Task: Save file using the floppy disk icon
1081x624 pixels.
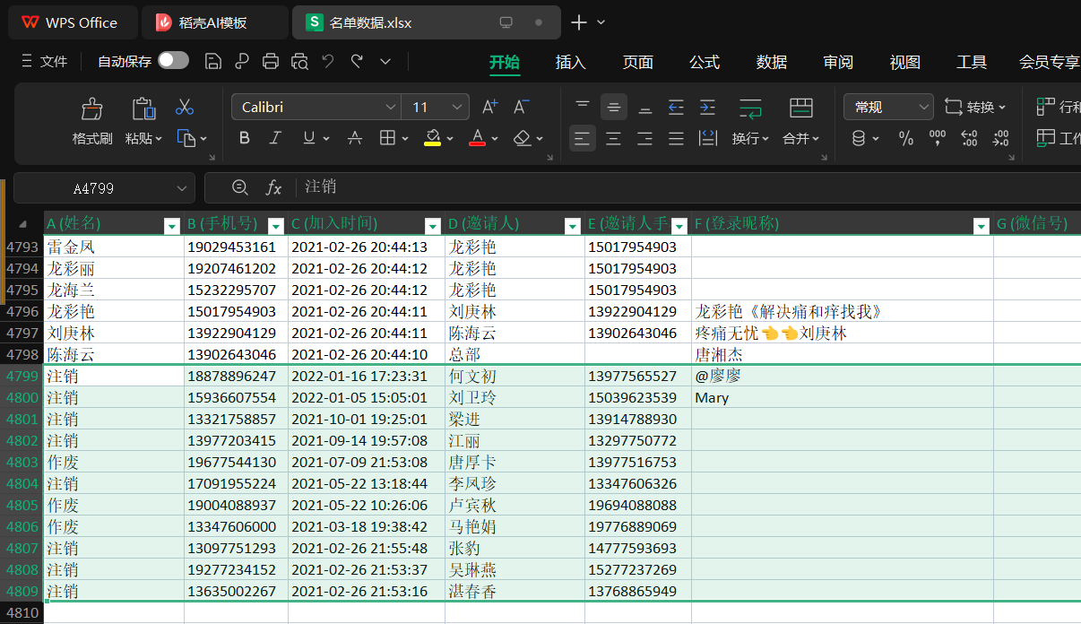Action: point(212,61)
